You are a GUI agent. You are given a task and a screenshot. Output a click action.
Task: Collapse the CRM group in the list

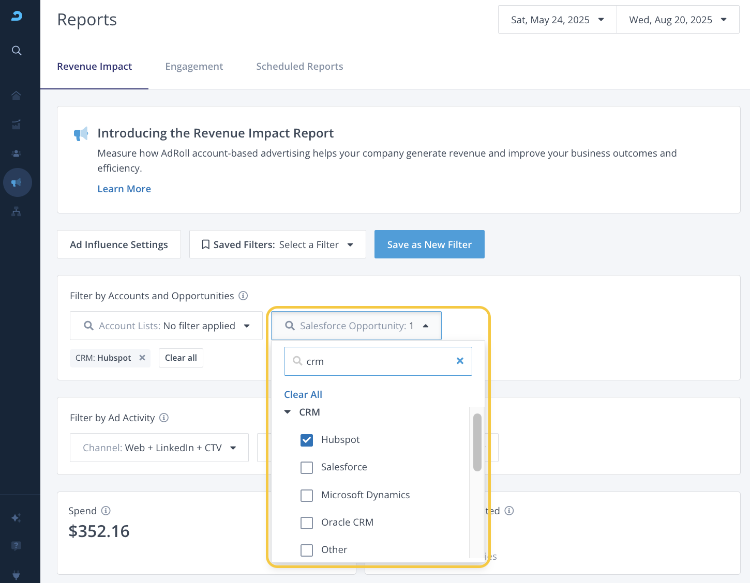pos(288,412)
